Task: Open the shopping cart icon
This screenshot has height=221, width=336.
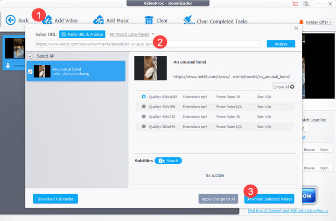Action: pyautogui.click(x=295, y=4)
